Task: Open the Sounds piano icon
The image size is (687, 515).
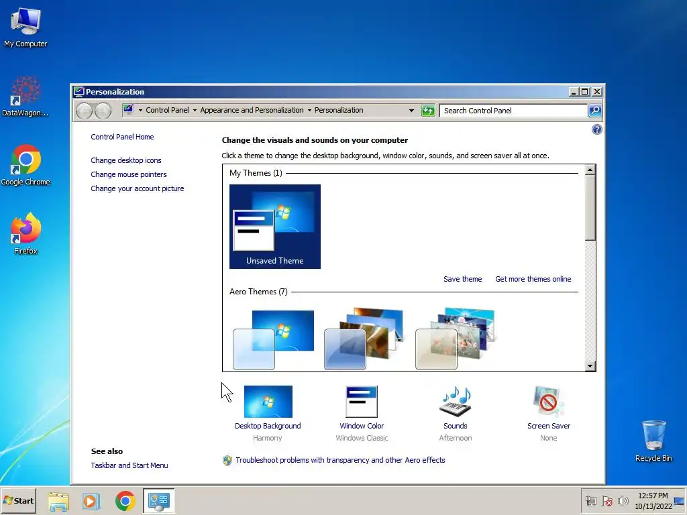Action: (x=456, y=402)
